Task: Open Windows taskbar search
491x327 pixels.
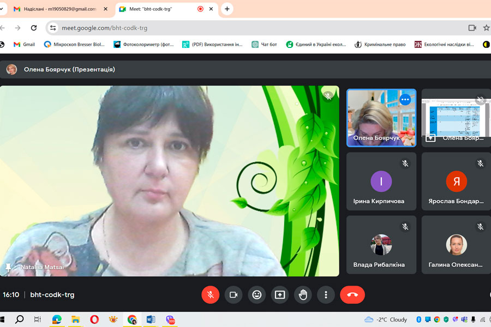Action: point(20,319)
